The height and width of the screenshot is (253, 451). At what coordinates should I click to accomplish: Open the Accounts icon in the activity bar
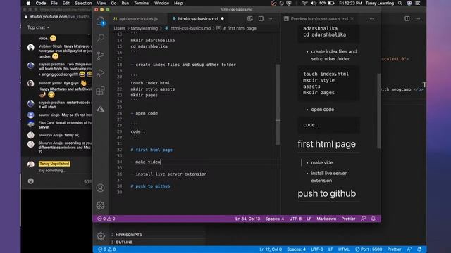[x=100, y=188]
